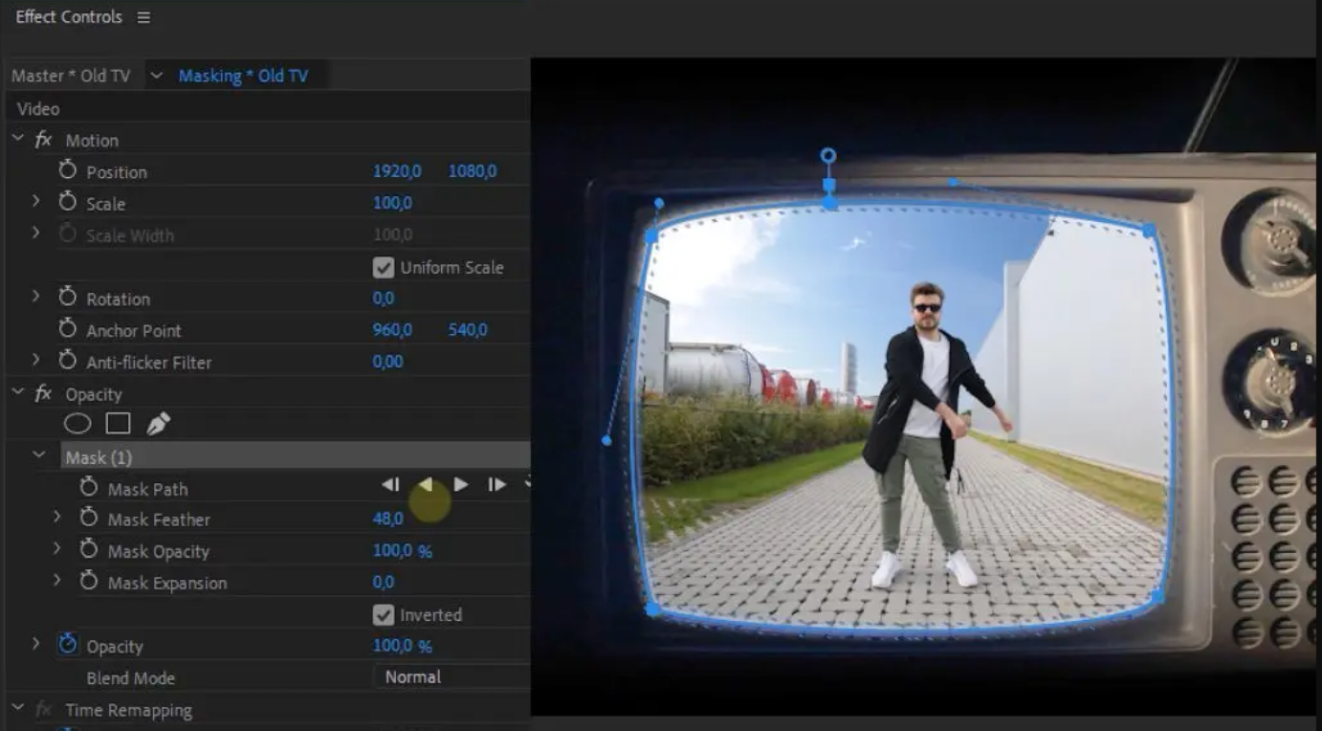
Task: Open the Blend Mode dropdown
Action: [x=413, y=676]
